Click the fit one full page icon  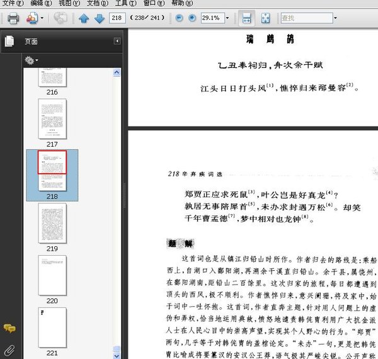pos(266,18)
